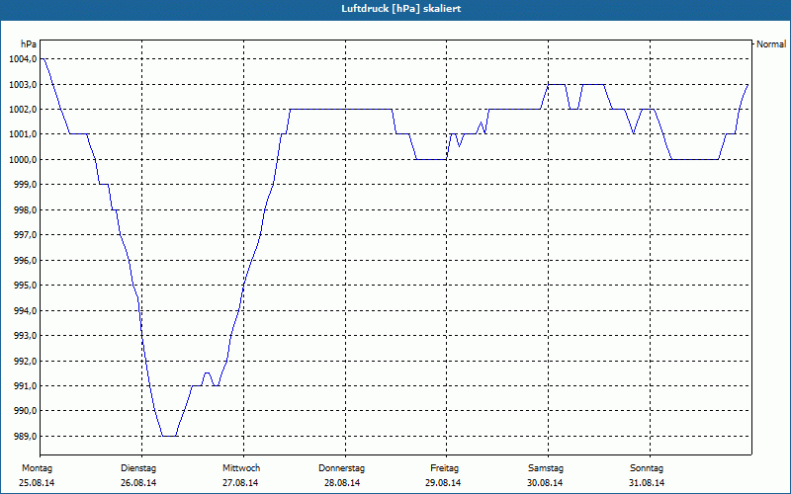Click the 'Freitag' day label

[x=444, y=468]
